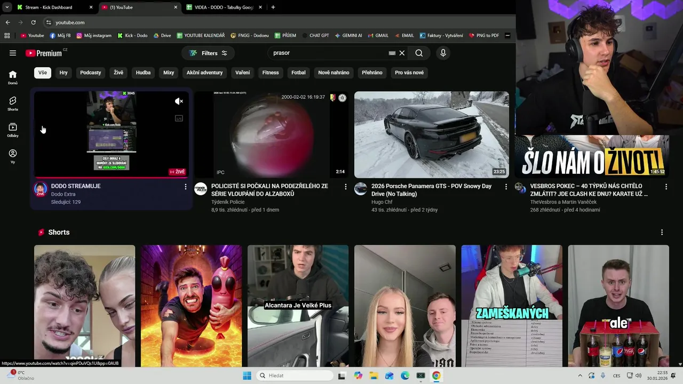The height and width of the screenshot is (384, 683).
Task: Go to Domů in sidebar
Action: coord(13,77)
